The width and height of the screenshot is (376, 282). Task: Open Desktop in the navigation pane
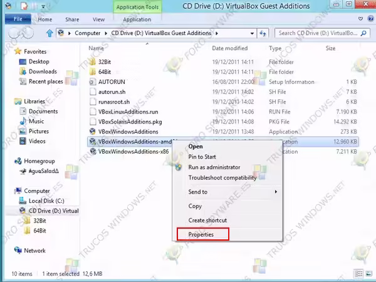[x=39, y=61]
